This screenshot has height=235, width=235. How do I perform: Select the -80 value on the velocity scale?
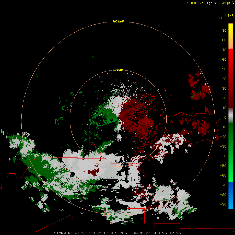[223, 195]
